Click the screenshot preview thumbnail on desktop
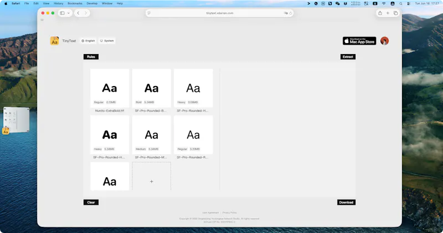This screenshot has height=233, width=443. pos(16,120)
